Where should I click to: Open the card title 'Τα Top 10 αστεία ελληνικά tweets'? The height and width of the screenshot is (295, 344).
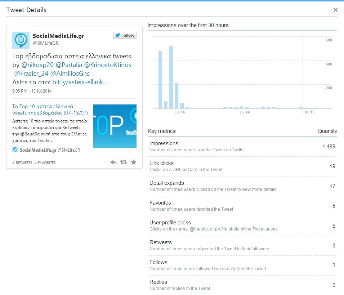click(50, 109)
